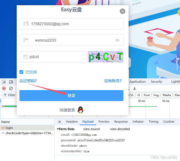Toggle password visibility eye icon
Viewport: 180px width, 161px height.
point(117,40)
